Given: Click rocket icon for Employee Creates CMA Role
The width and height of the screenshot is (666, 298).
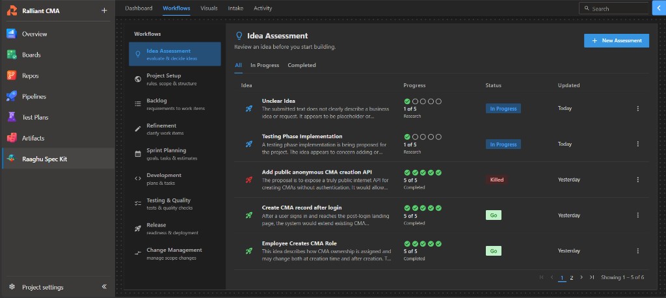Looking at the screenshot, I should pos(249,251).
